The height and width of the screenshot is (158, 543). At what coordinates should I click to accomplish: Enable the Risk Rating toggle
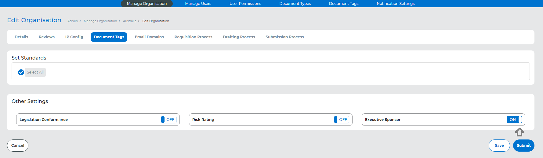342,120
